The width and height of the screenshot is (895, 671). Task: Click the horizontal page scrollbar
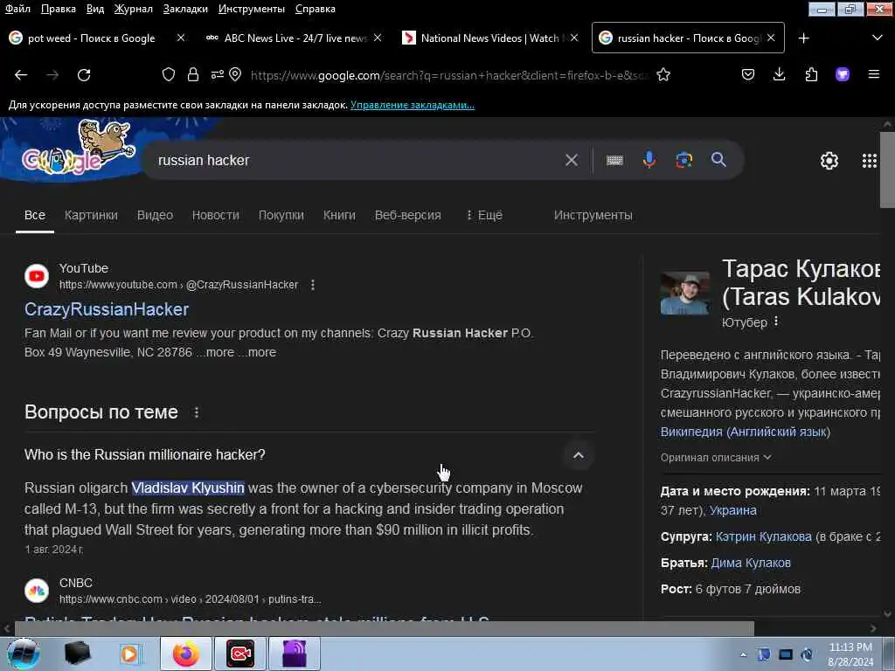pos(385,628)
